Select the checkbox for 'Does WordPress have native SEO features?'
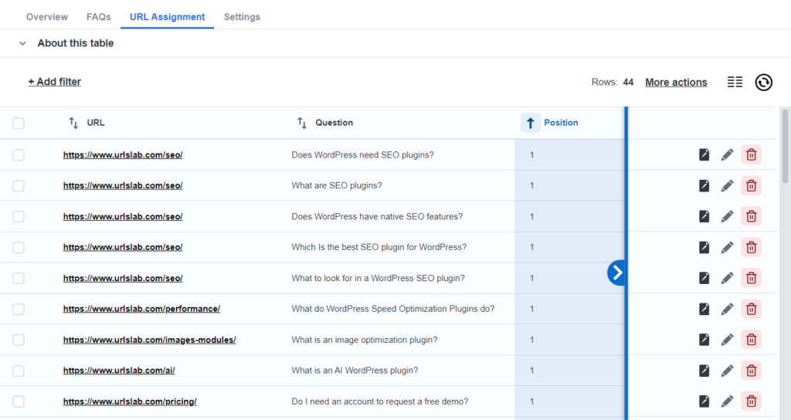The image size is (791, 420). coord(19,217)
